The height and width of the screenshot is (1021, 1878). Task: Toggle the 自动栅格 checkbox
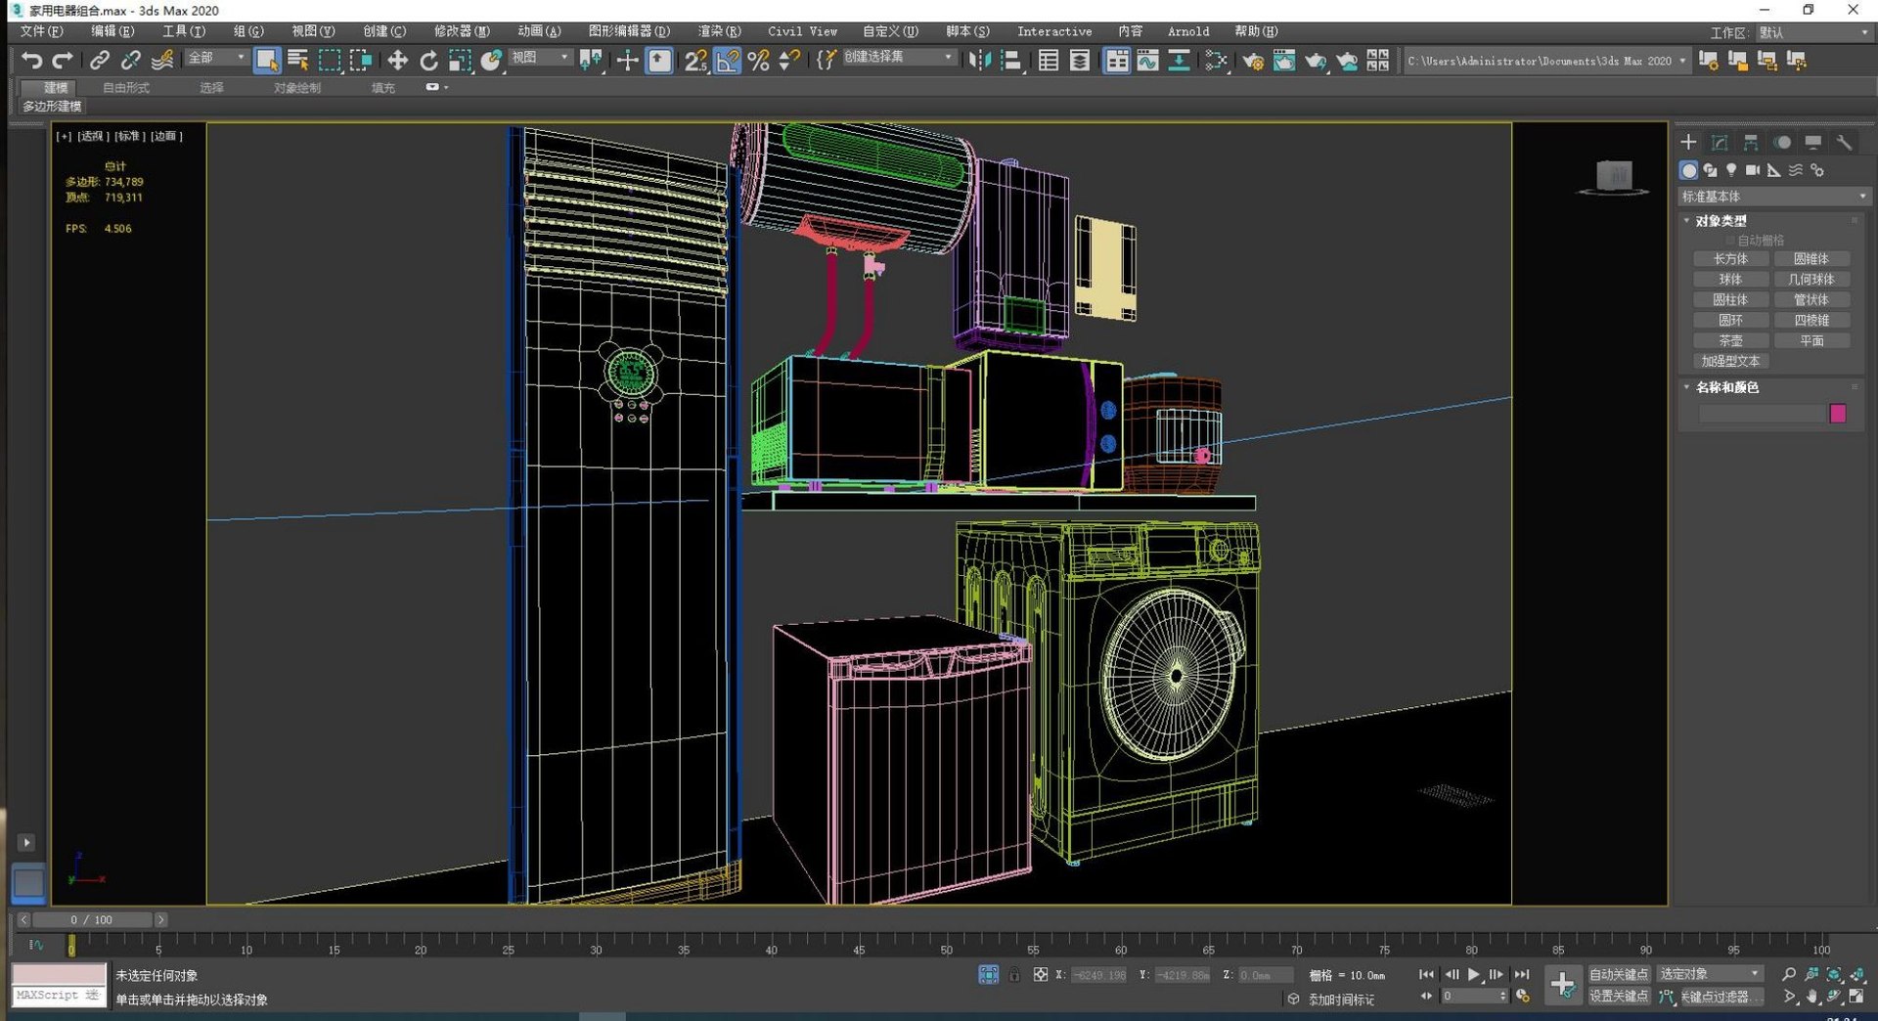click(1730, 241)
